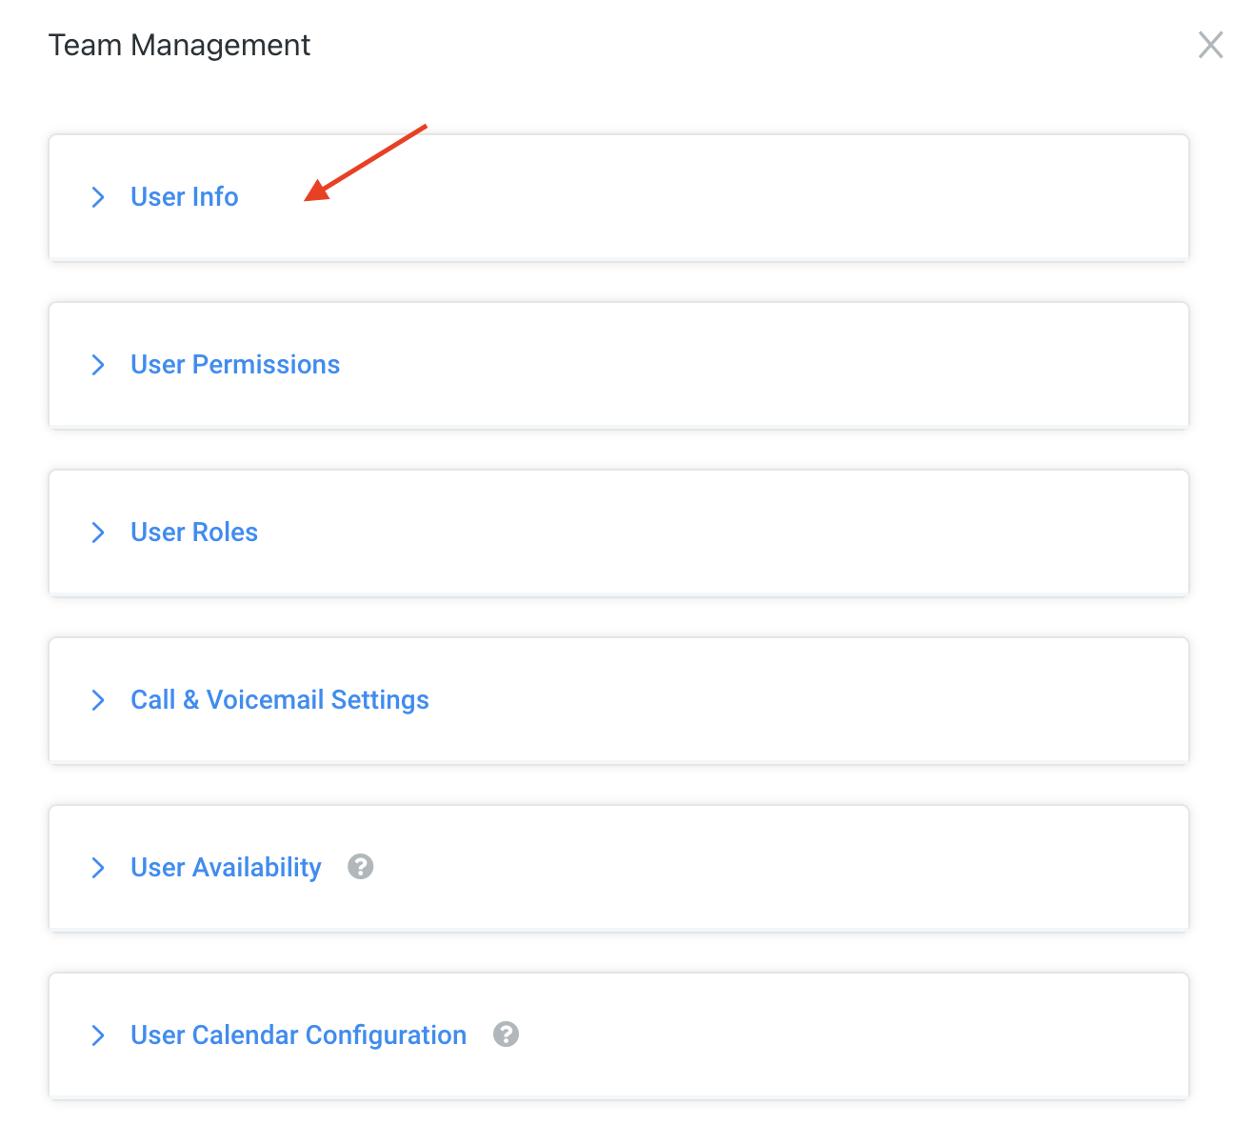Select the User Roles heading text
Image resolution: width=1255 pixels, height=1145 pixels.
(194, 532)
